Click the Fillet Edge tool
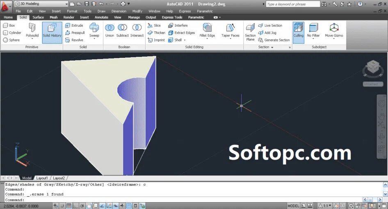This screenshot has height=209, width=388. (x=207, y=31)
